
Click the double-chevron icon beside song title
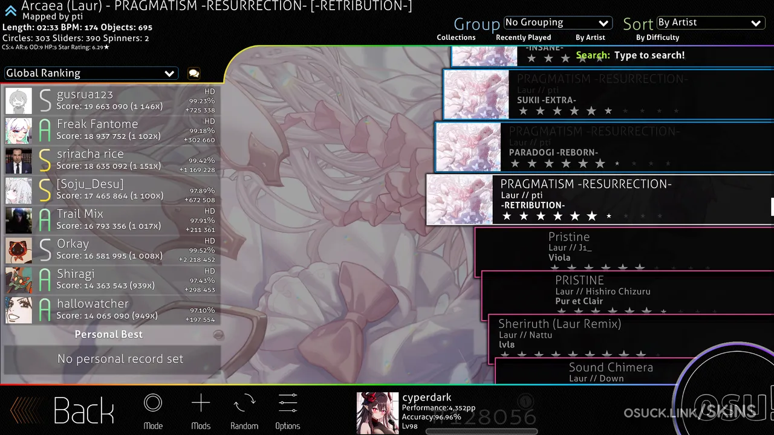[10, 10]
